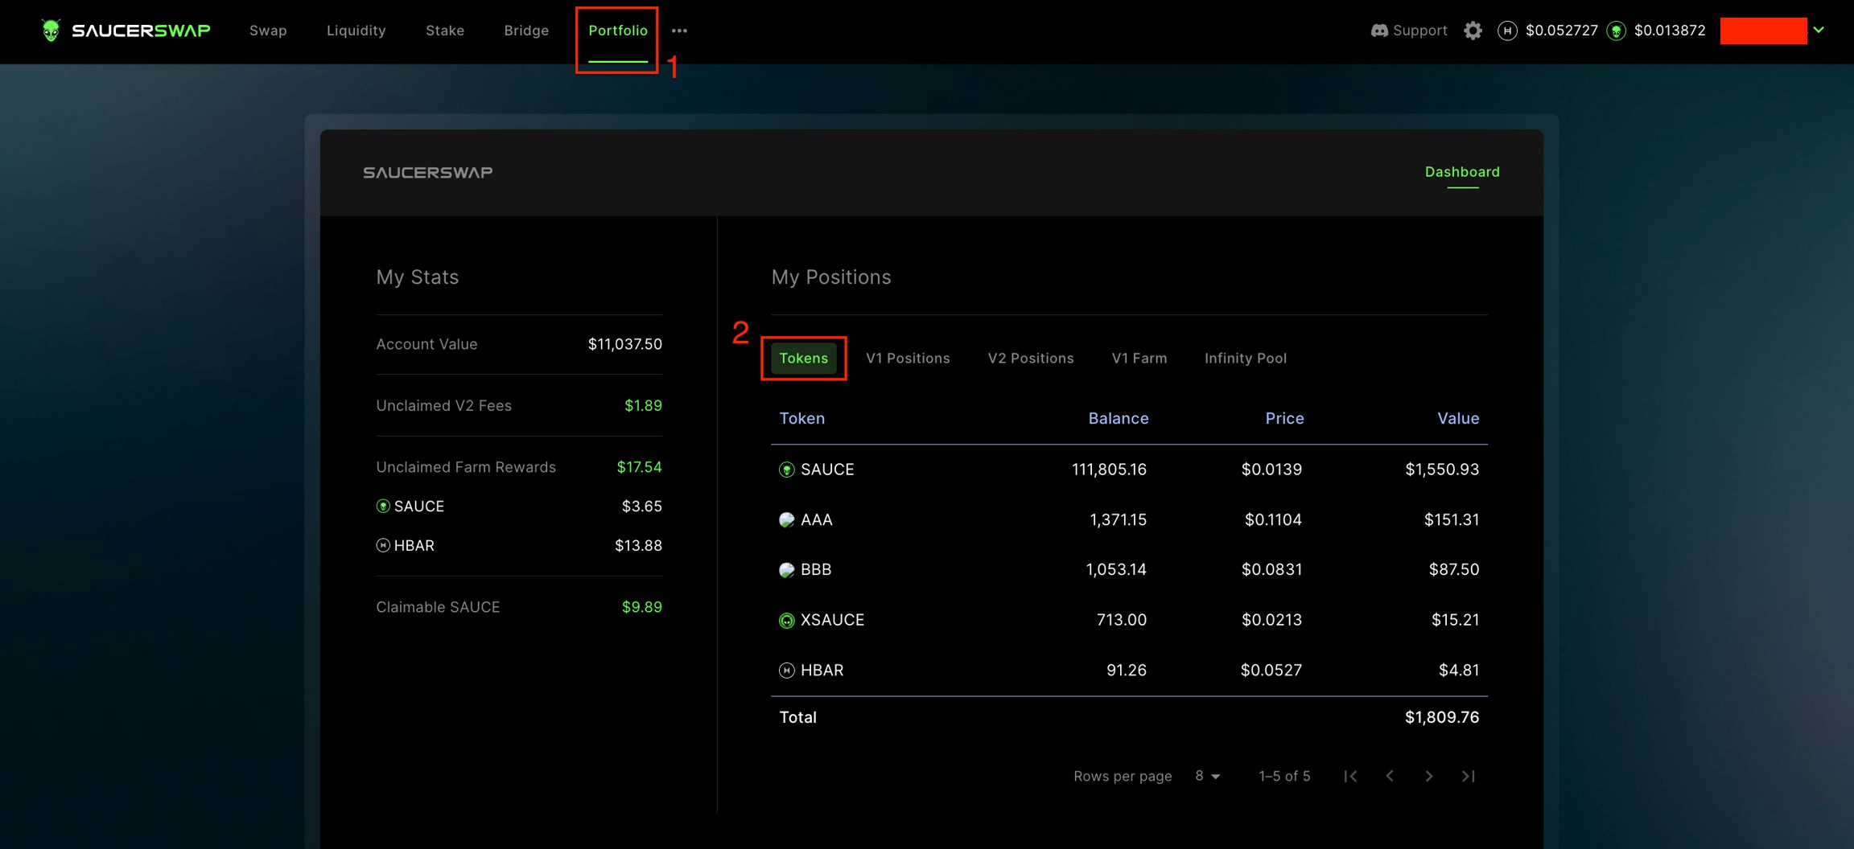
Task: Click the red account address button
Action: (x=1763, y=31)
